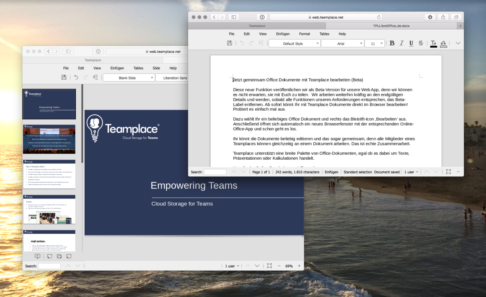This screenshot has width=486, height=297.
Task: Add a new slide from the slide panel
Action: (50, 256)
